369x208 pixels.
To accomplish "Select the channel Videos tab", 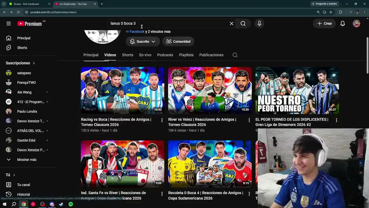I will (x=110, y=55).
